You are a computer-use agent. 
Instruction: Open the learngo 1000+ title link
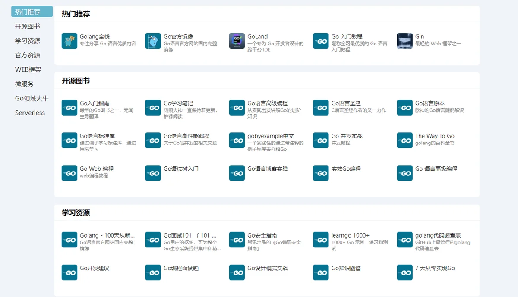[x=351, y=235]
